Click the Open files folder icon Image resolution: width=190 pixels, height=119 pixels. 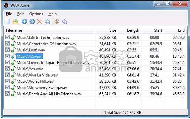[x=15, y=21]
